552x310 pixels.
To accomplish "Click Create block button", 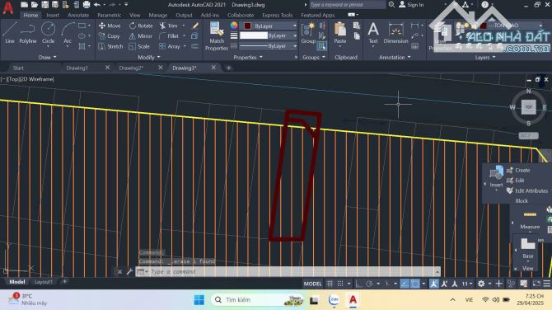I will click(x=518, y=170).
